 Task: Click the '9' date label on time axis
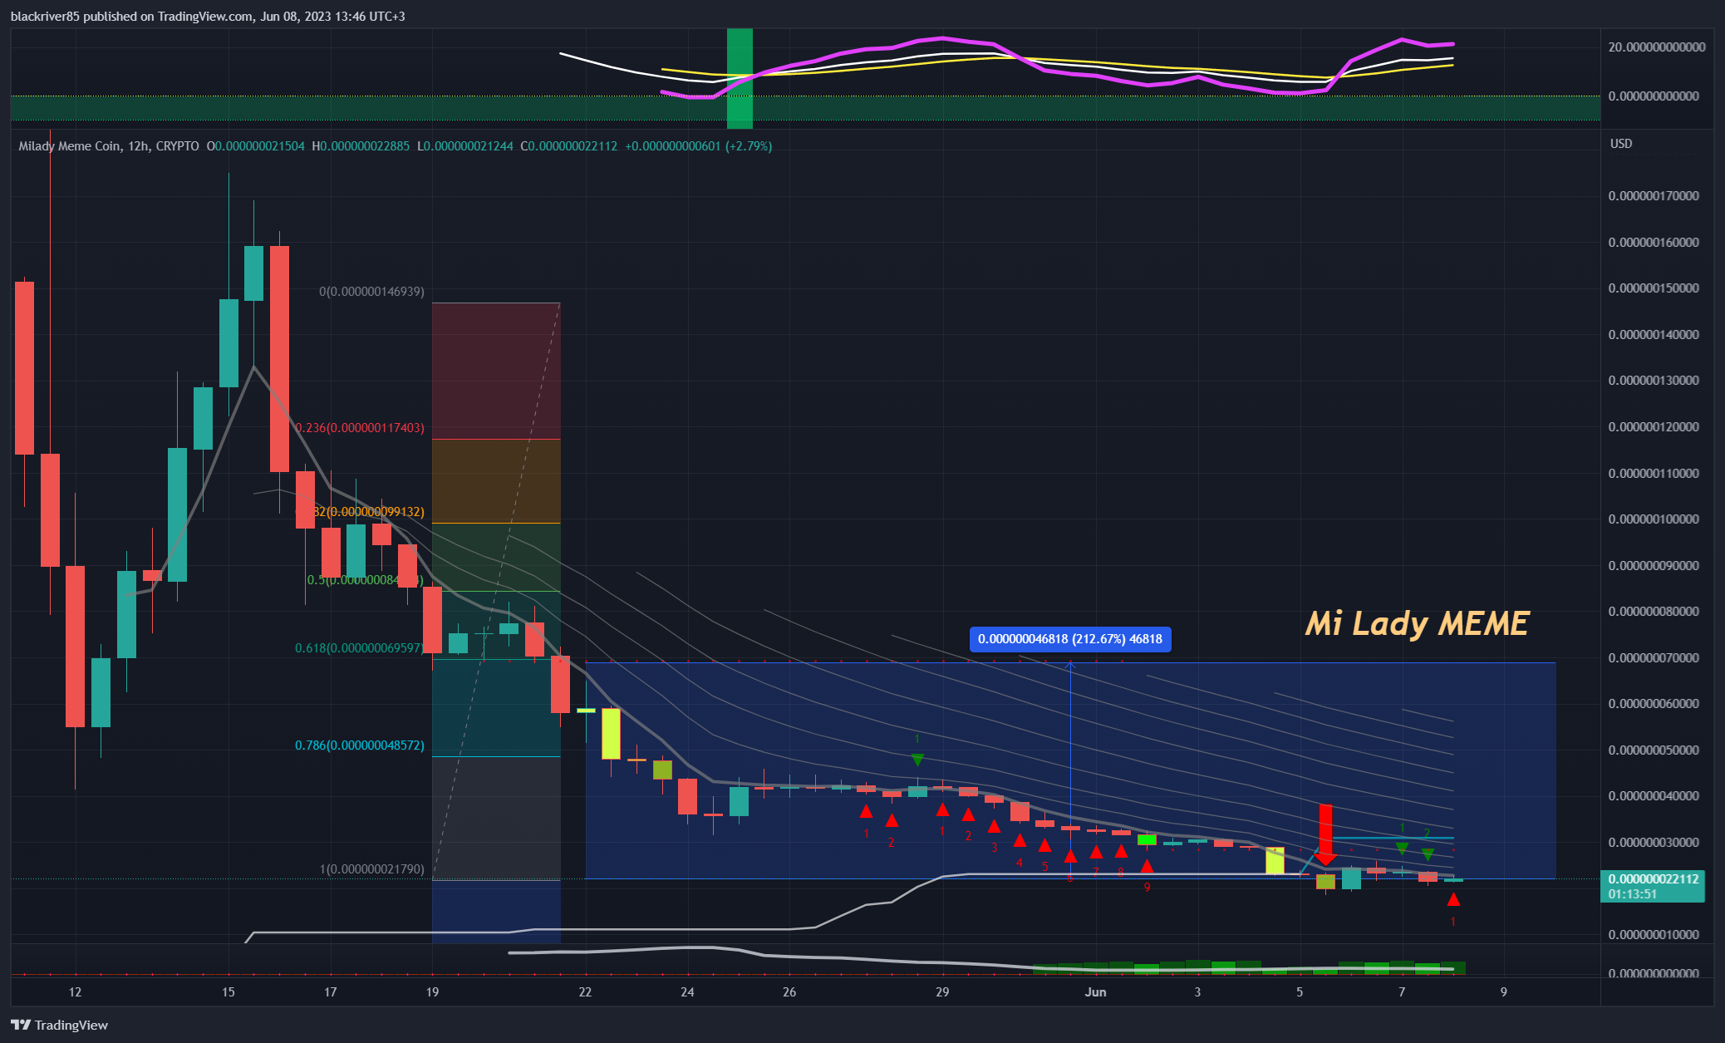[x=1504, y=992]
